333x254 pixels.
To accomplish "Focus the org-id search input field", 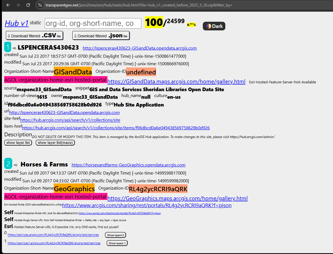I will 93,23.
